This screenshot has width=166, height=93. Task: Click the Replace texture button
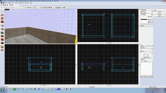[x=150, y=22]
